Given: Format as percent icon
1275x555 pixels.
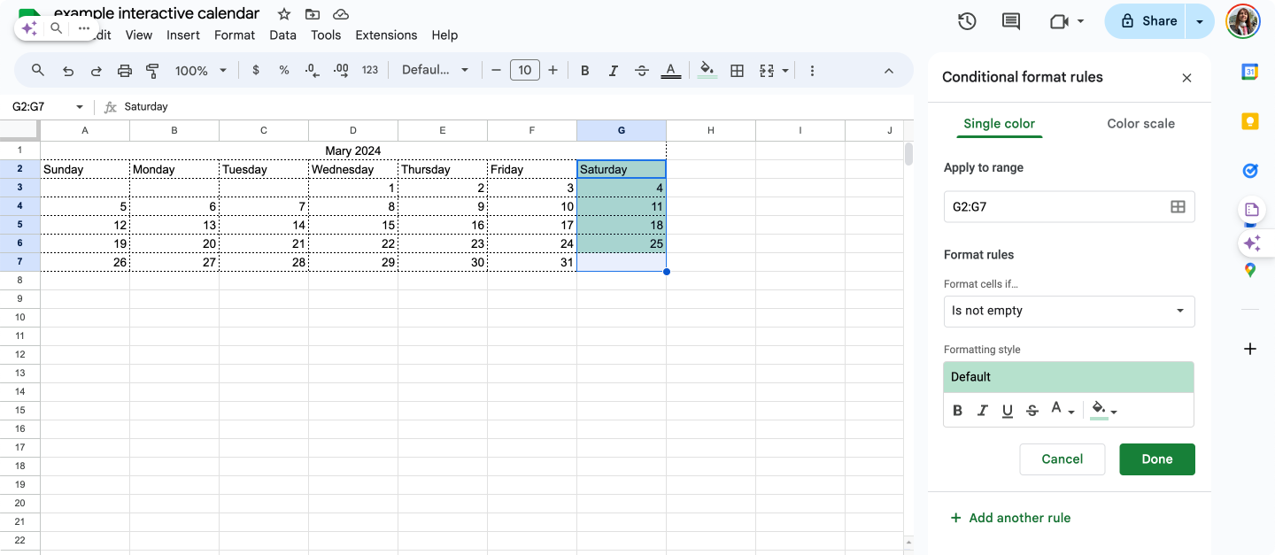Looking at the screenshot, I should click(x=284, y=70).
